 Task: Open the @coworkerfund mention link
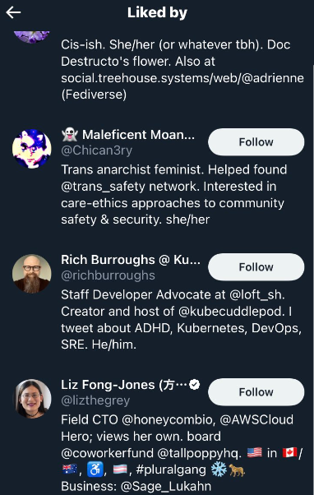108,453
